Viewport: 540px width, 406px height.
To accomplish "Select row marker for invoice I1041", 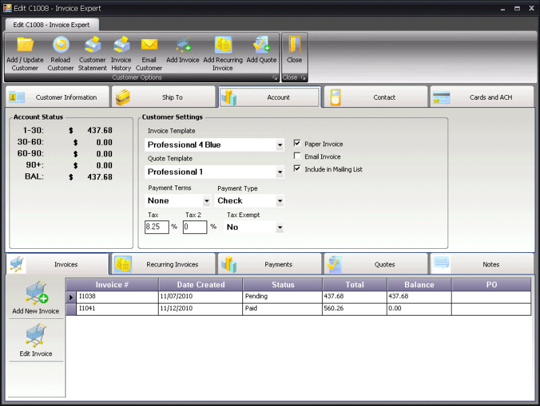I will click(x=71, y=309).
